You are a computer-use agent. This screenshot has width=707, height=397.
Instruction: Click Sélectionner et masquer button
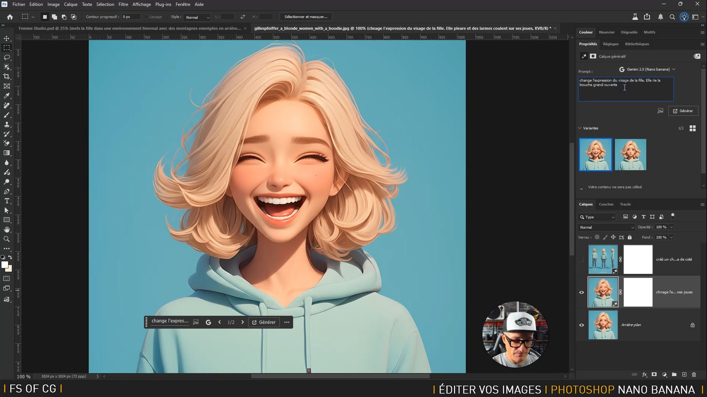[306, 17]
